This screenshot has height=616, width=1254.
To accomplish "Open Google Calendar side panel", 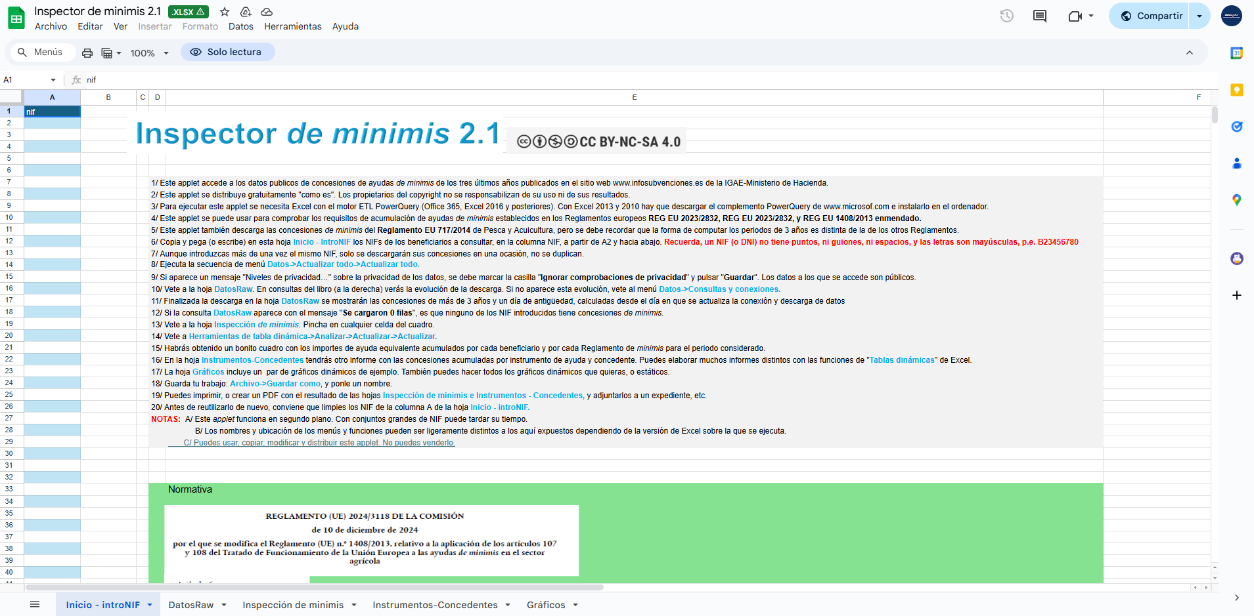I will tap(1236, 53).
